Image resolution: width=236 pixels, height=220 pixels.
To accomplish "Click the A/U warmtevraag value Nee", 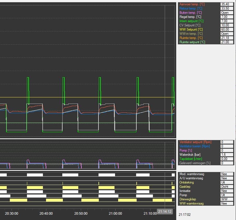I will pyautogui.click(x=227, y=178).
